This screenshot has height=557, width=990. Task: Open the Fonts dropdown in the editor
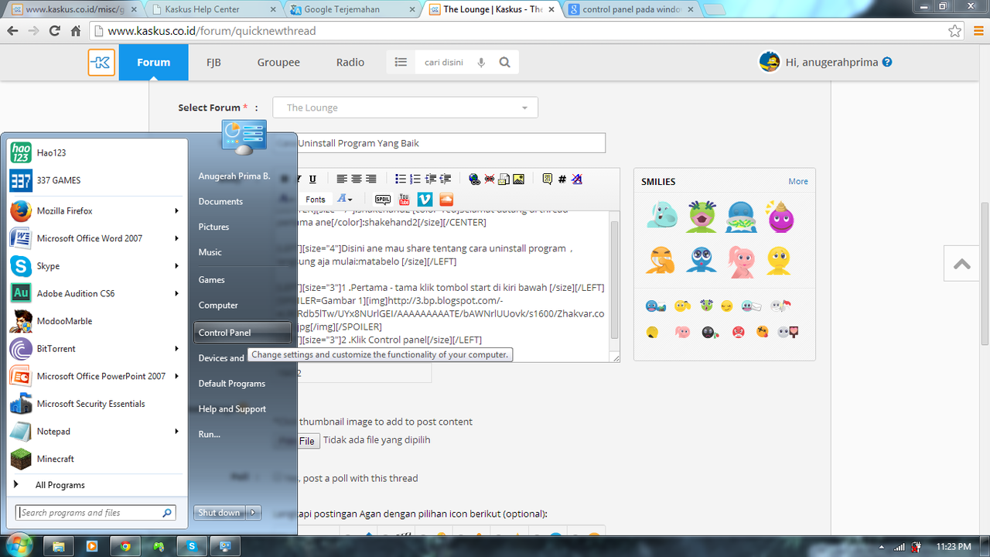click(x=316, y=200)
